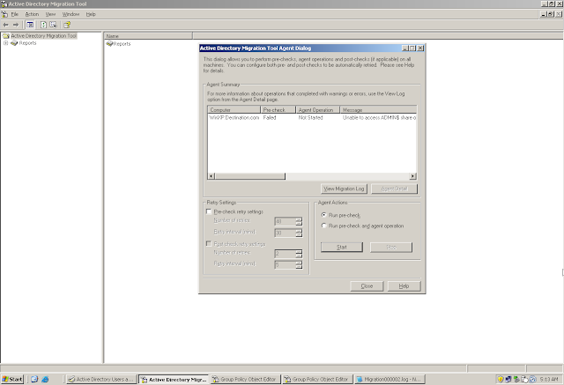Switch to Active Directory Users taskbar button

point(101,379)
